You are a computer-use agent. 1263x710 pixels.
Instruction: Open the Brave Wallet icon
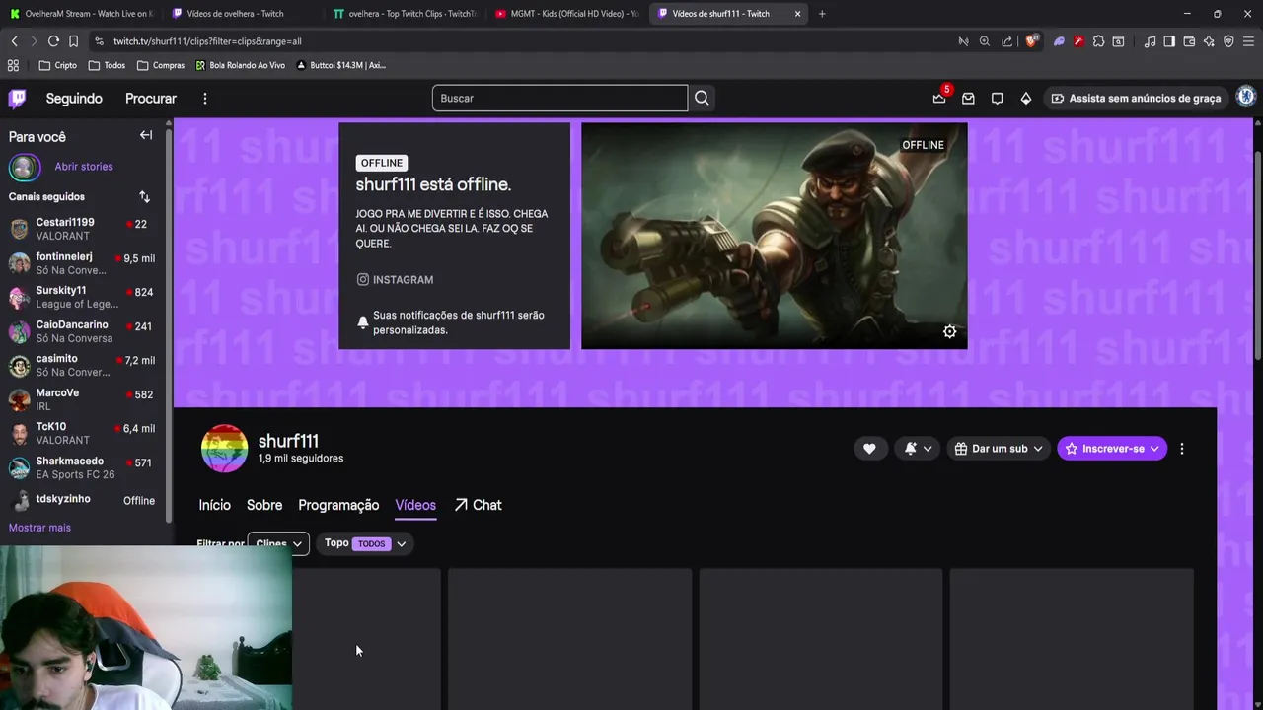tap(1189, 41)
